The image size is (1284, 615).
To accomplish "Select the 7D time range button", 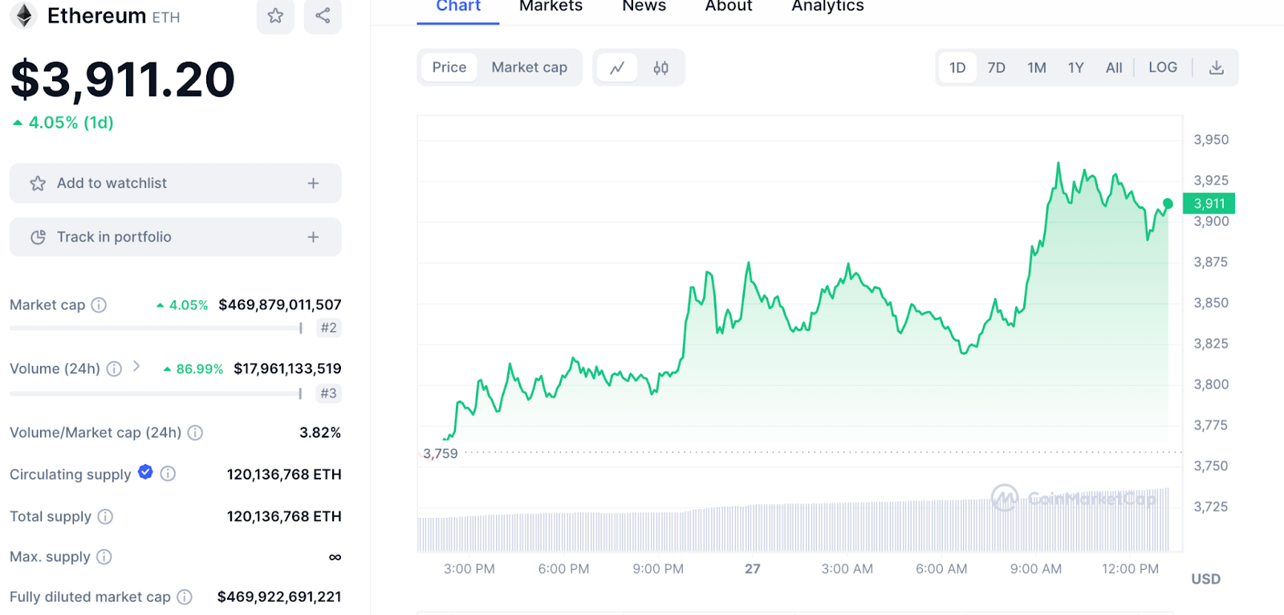I will coord(996,68).
